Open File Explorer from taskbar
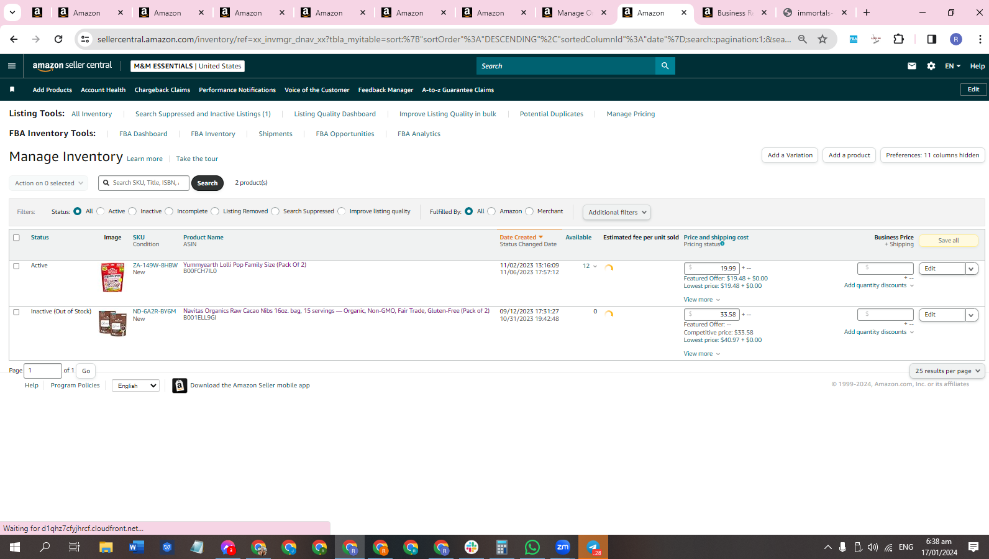 click(x=106, y=547)
